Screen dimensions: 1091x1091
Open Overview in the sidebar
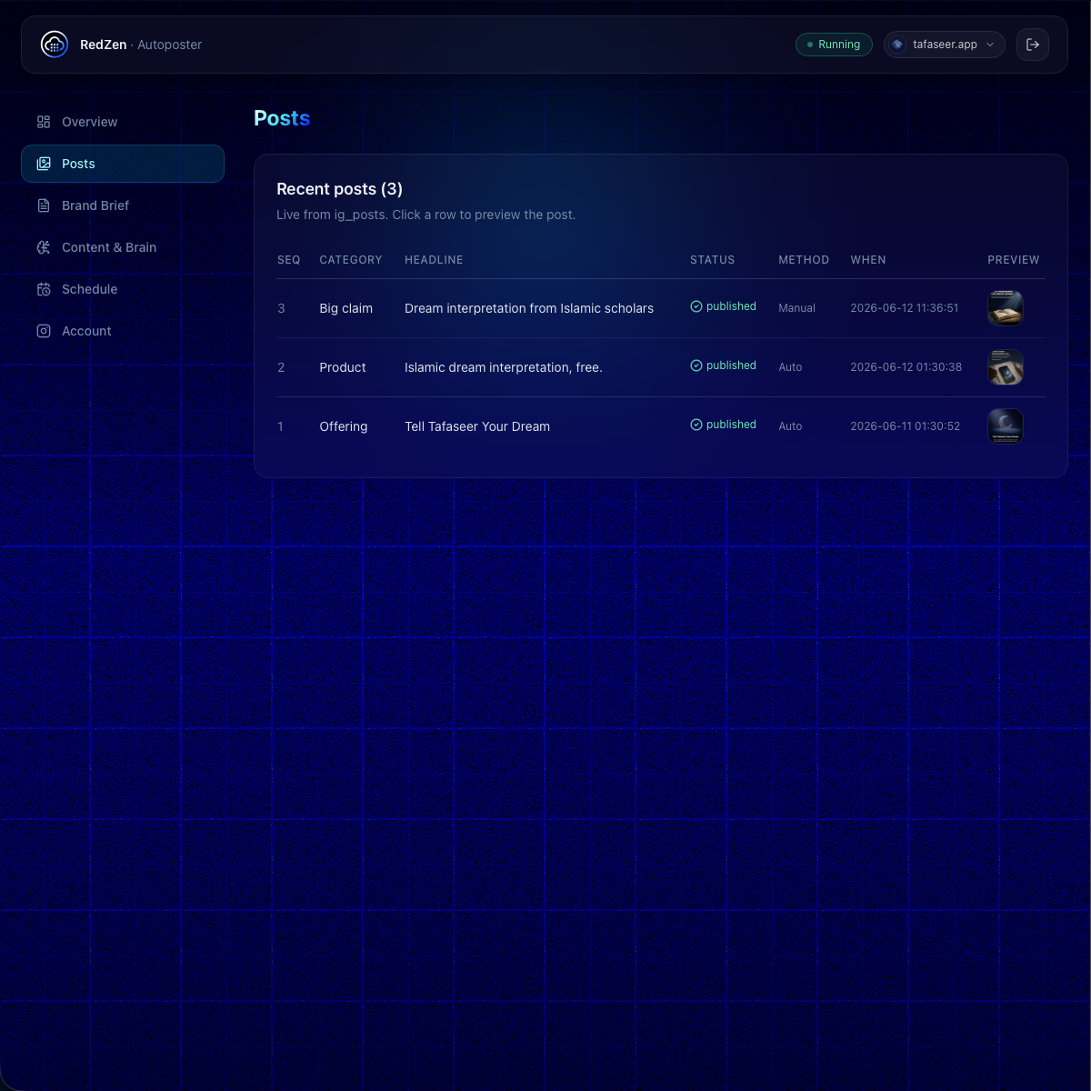tap(123, 122)
